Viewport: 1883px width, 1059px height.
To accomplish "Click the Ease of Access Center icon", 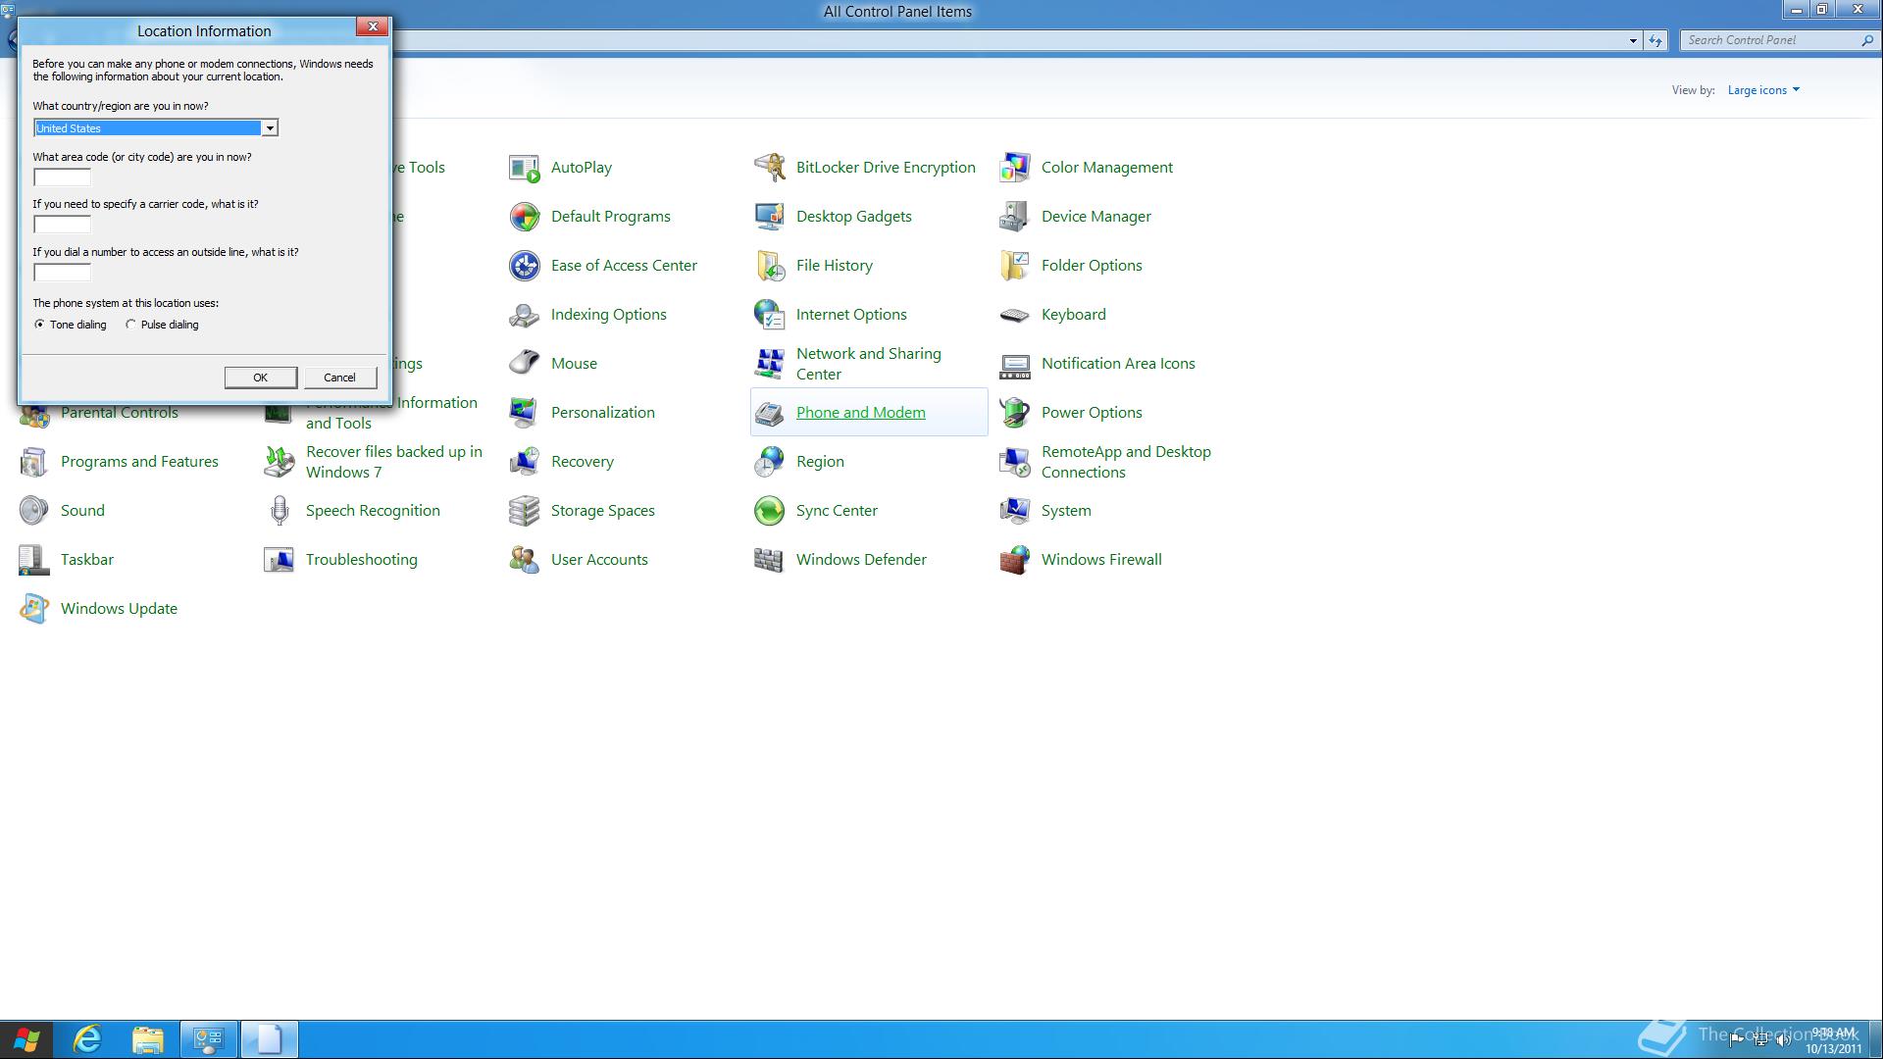I will 525,266.
